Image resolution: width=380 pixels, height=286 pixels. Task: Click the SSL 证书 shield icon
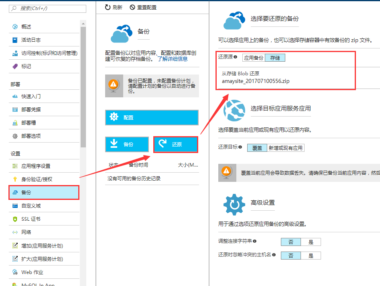pyautogui.click(x=15, y=219)
